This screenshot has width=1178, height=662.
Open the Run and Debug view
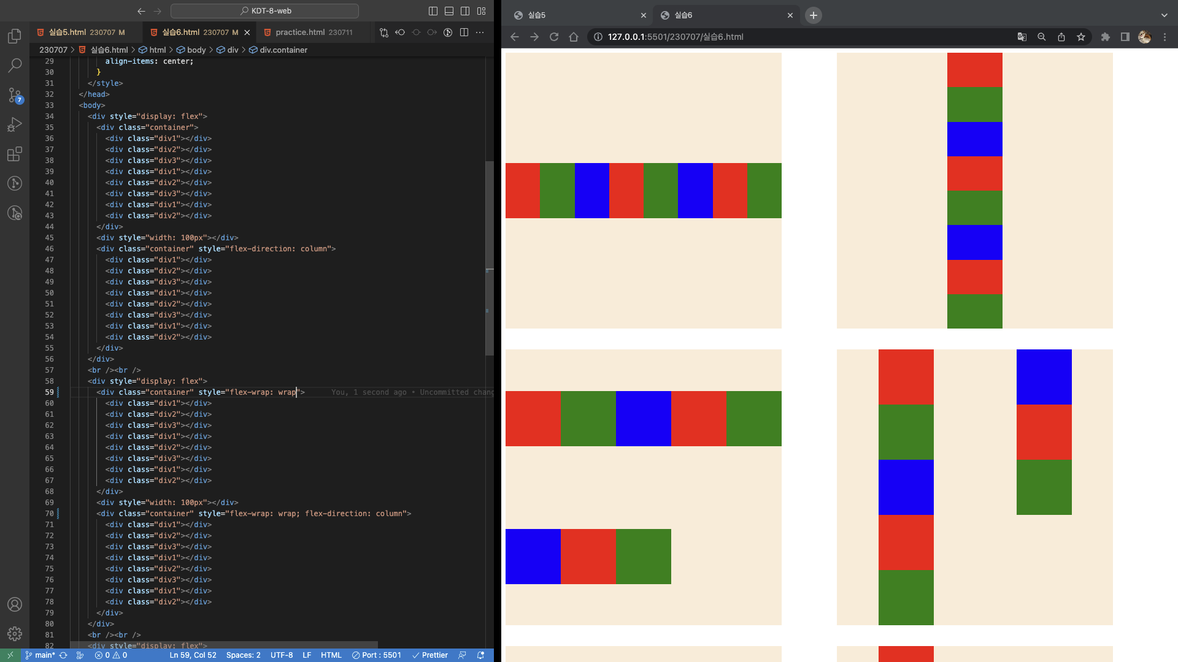click(15, 124)
